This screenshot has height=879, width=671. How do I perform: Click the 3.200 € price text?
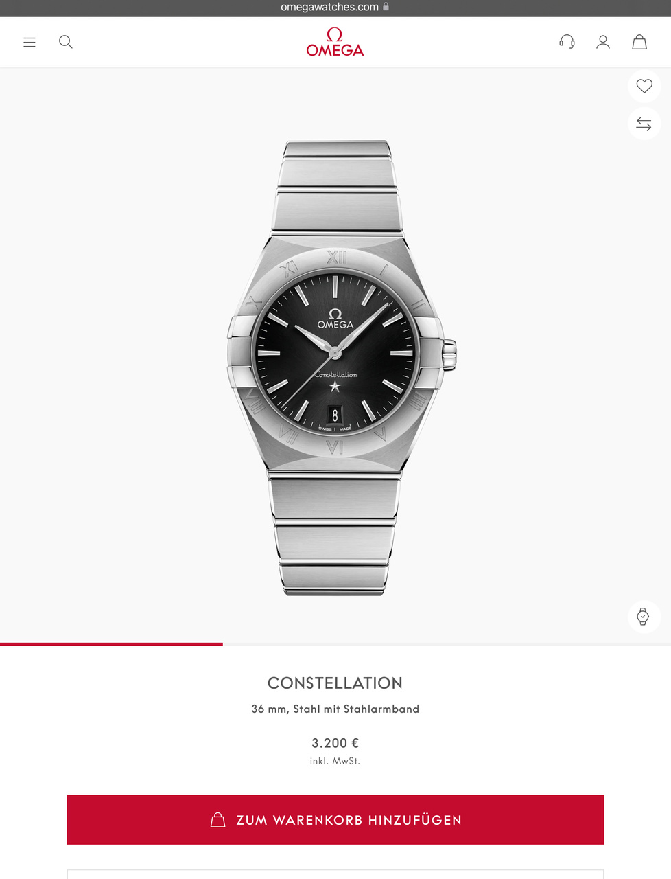pos(335,743)
